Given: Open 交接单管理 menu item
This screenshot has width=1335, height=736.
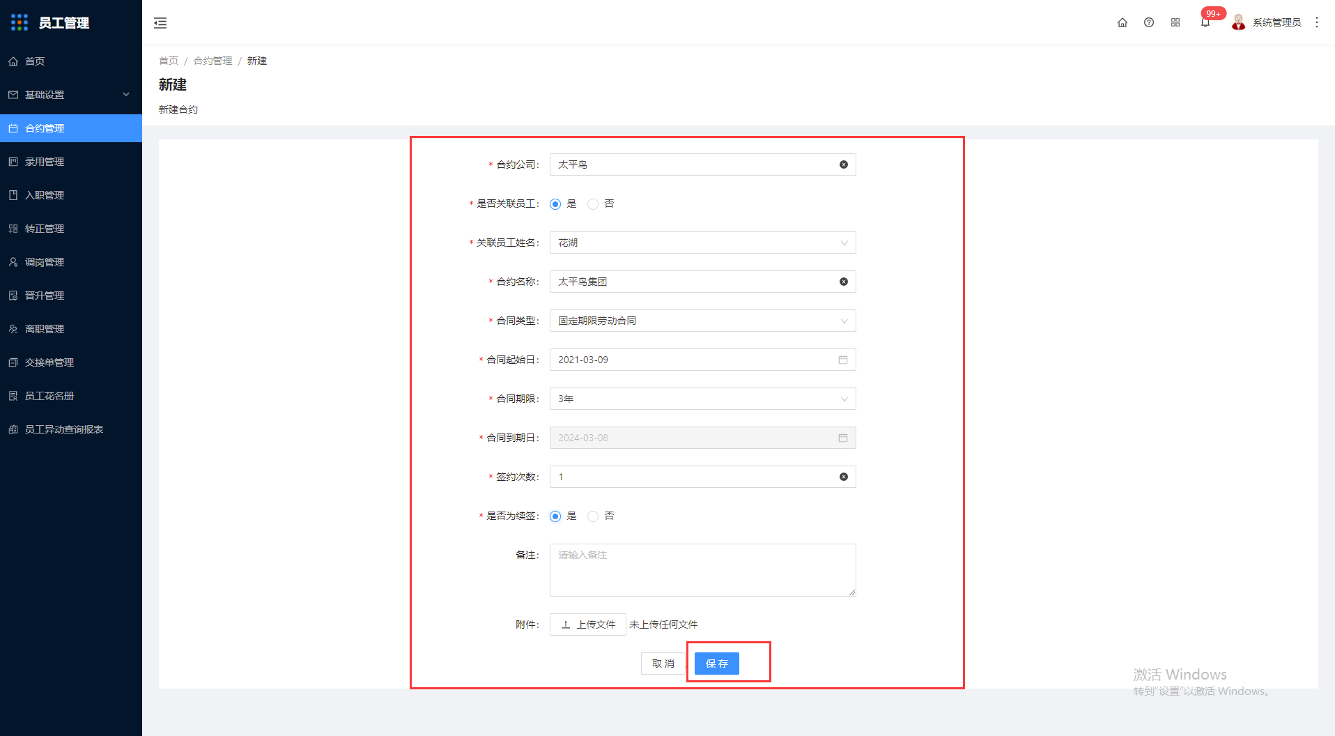Looking at the screenshot, I should 71,362.
